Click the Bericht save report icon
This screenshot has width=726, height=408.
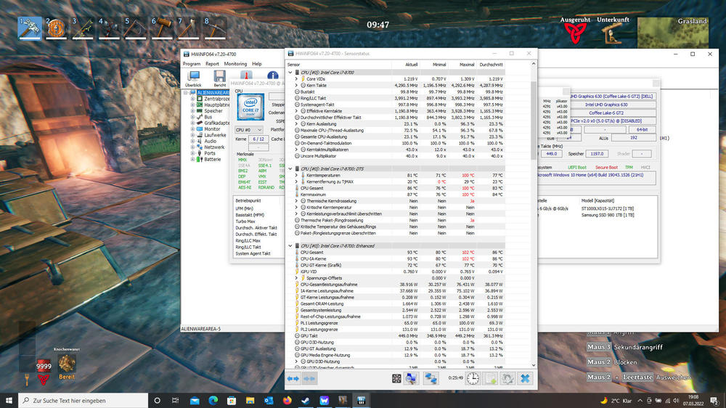(220, 77)
